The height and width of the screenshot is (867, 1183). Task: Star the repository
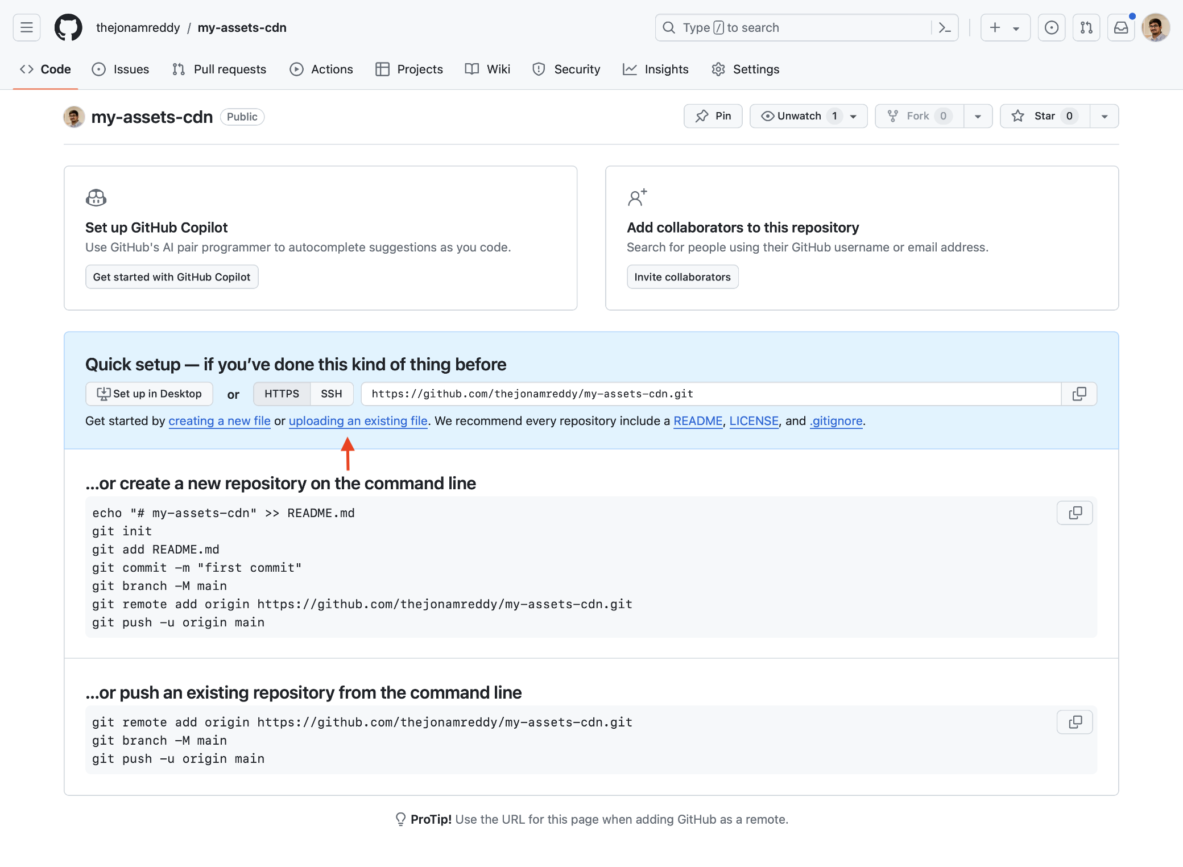point(1045,116)
